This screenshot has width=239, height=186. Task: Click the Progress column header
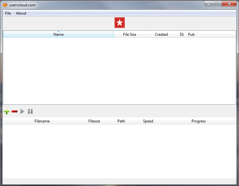(198, 121)
